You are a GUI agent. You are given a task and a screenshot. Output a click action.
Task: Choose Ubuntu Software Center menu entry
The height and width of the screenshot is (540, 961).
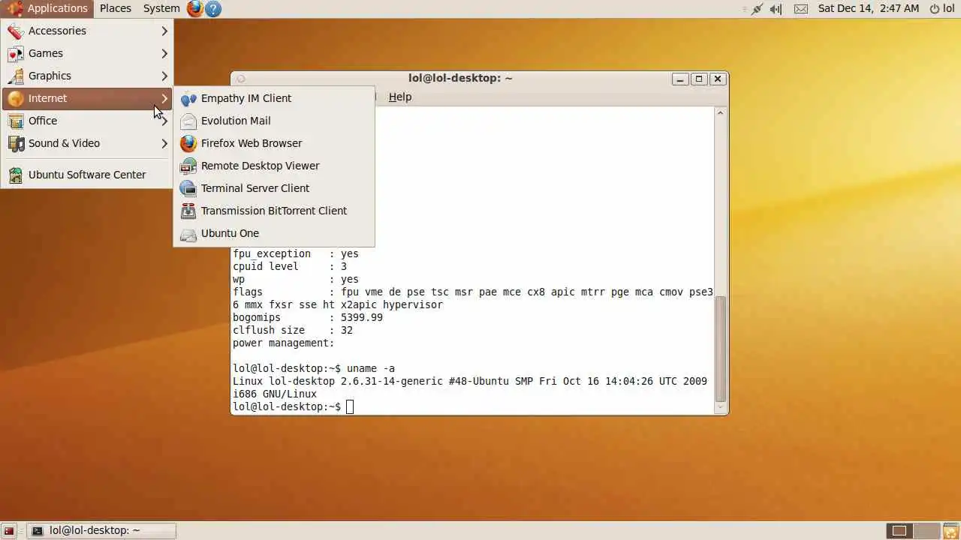tap(87, 175)
